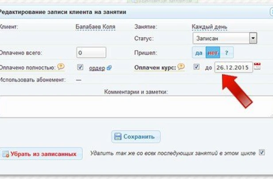
Task: Click the date field showing 26.12.2015
Action: (x=233, y=68)
